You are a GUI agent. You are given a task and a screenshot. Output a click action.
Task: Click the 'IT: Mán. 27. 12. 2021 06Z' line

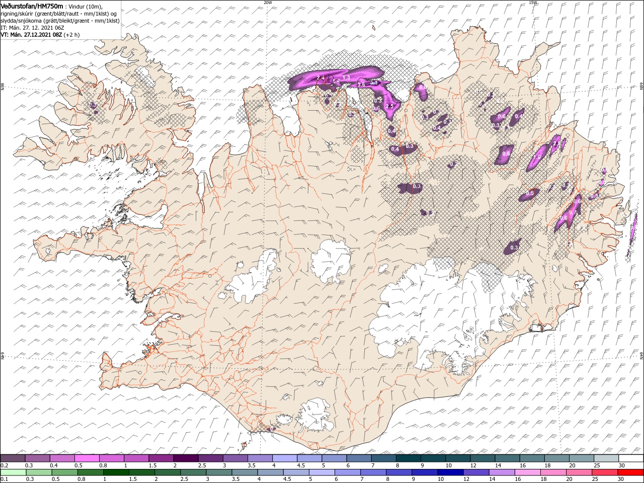[x=31, y=28]
